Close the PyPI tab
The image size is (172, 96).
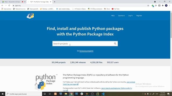(x=51, y=2)
